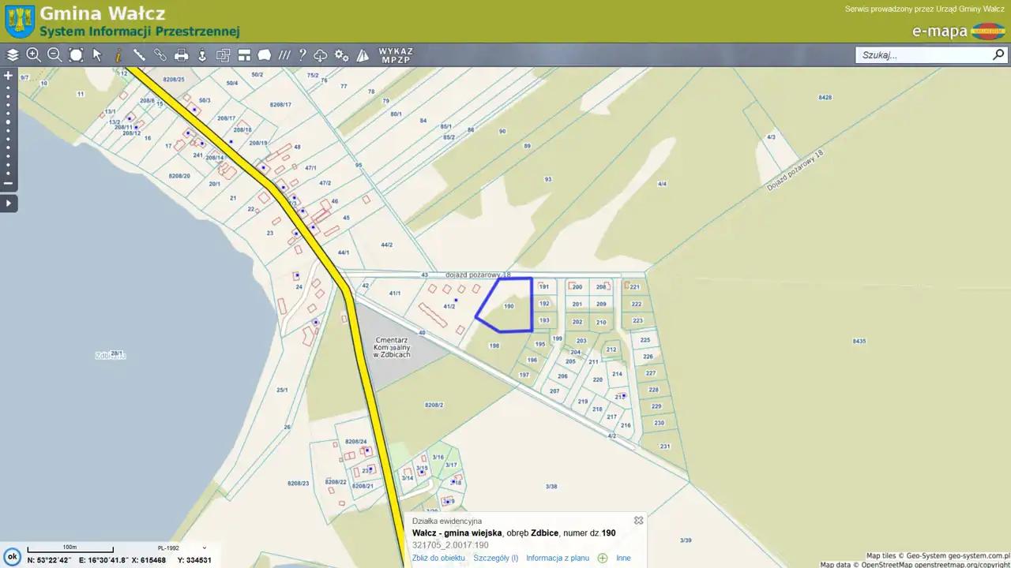
Task: Choose the measure distance ruler tool
Action: (139, 55)
